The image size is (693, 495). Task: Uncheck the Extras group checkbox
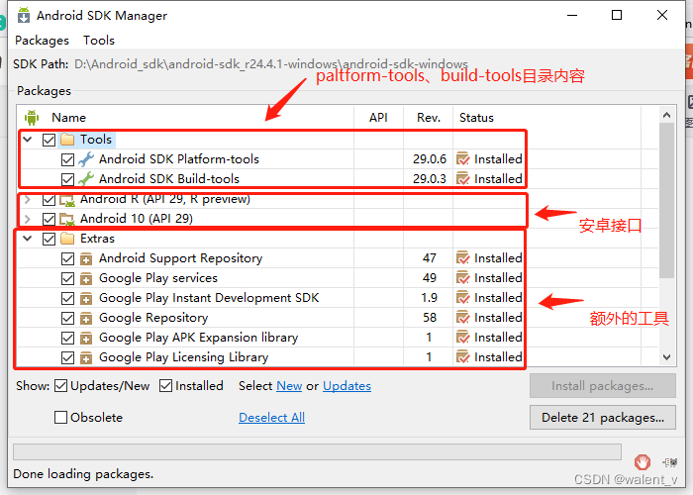tap(49, 240)
